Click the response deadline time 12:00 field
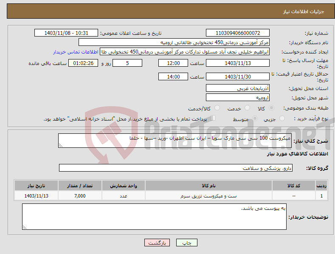This screenshot has width=335, height=254. [x=173, y=63]
